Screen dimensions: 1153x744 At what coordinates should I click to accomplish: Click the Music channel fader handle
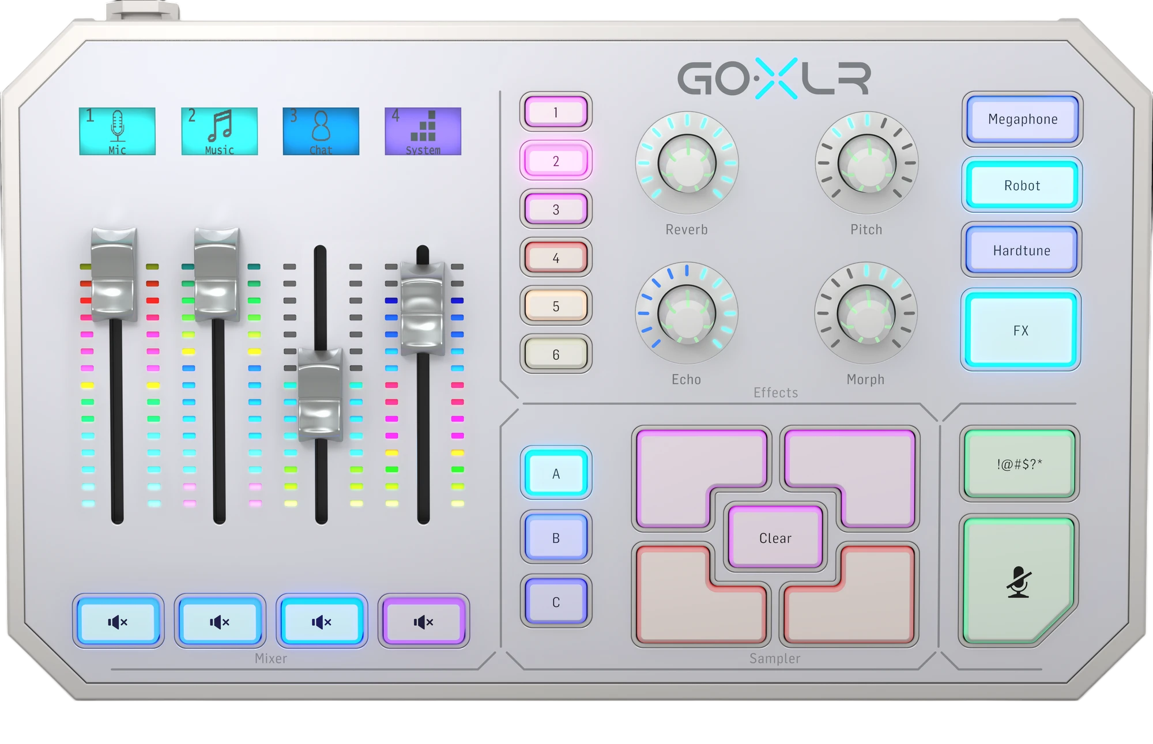[217, 274]
